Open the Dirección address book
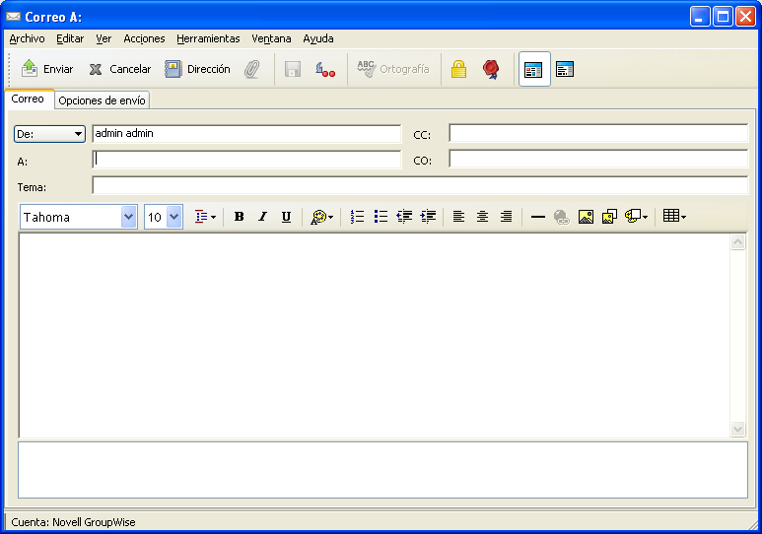This screenshot has width=762, height=534. click(197, 69)
